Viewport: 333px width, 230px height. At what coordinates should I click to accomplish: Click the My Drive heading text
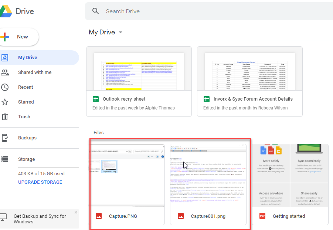tap(102, 32)
